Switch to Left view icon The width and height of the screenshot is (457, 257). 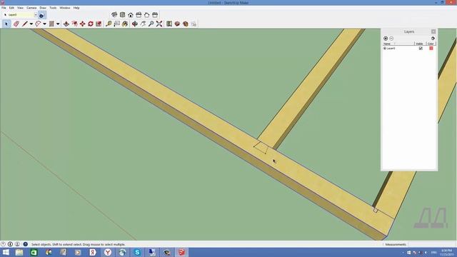tap(155, 14)
